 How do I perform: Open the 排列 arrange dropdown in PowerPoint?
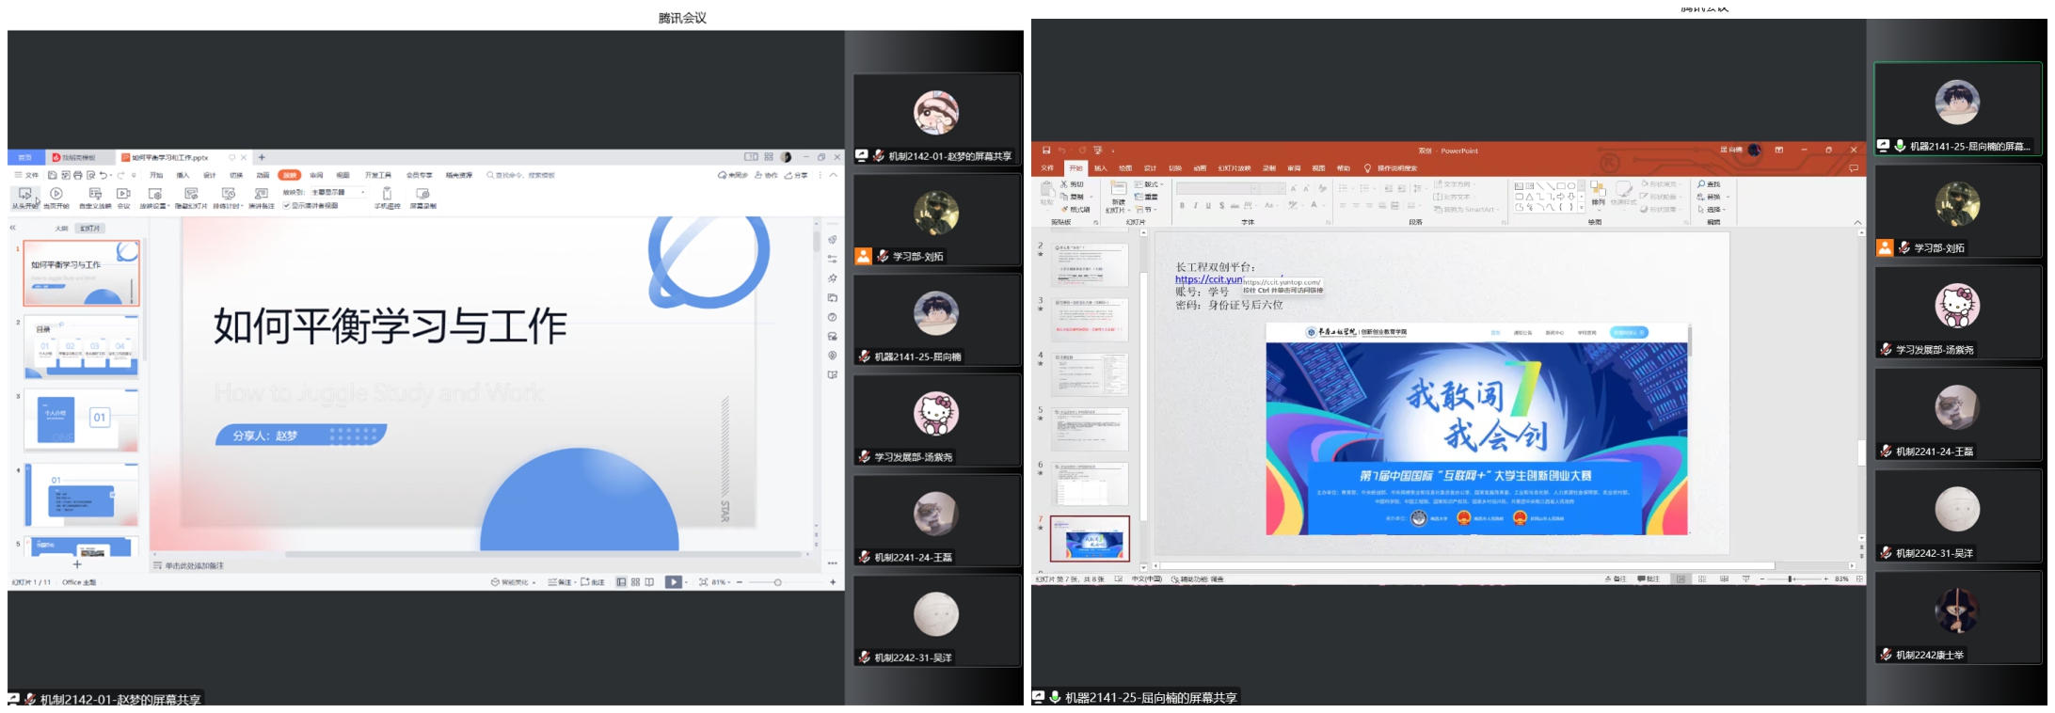(1598, 195)
